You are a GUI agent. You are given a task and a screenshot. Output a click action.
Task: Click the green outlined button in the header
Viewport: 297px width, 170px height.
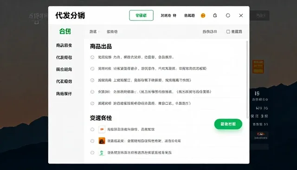pos(141,15)
